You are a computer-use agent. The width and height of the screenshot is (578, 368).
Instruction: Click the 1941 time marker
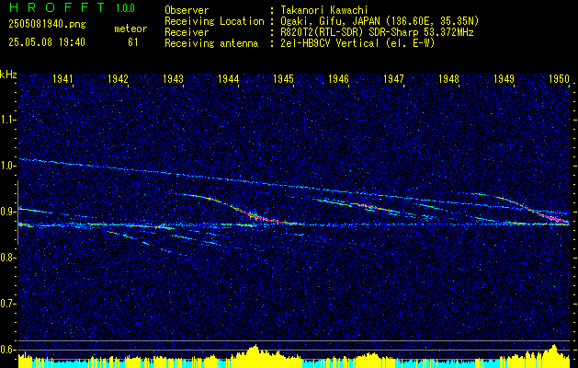62,78
